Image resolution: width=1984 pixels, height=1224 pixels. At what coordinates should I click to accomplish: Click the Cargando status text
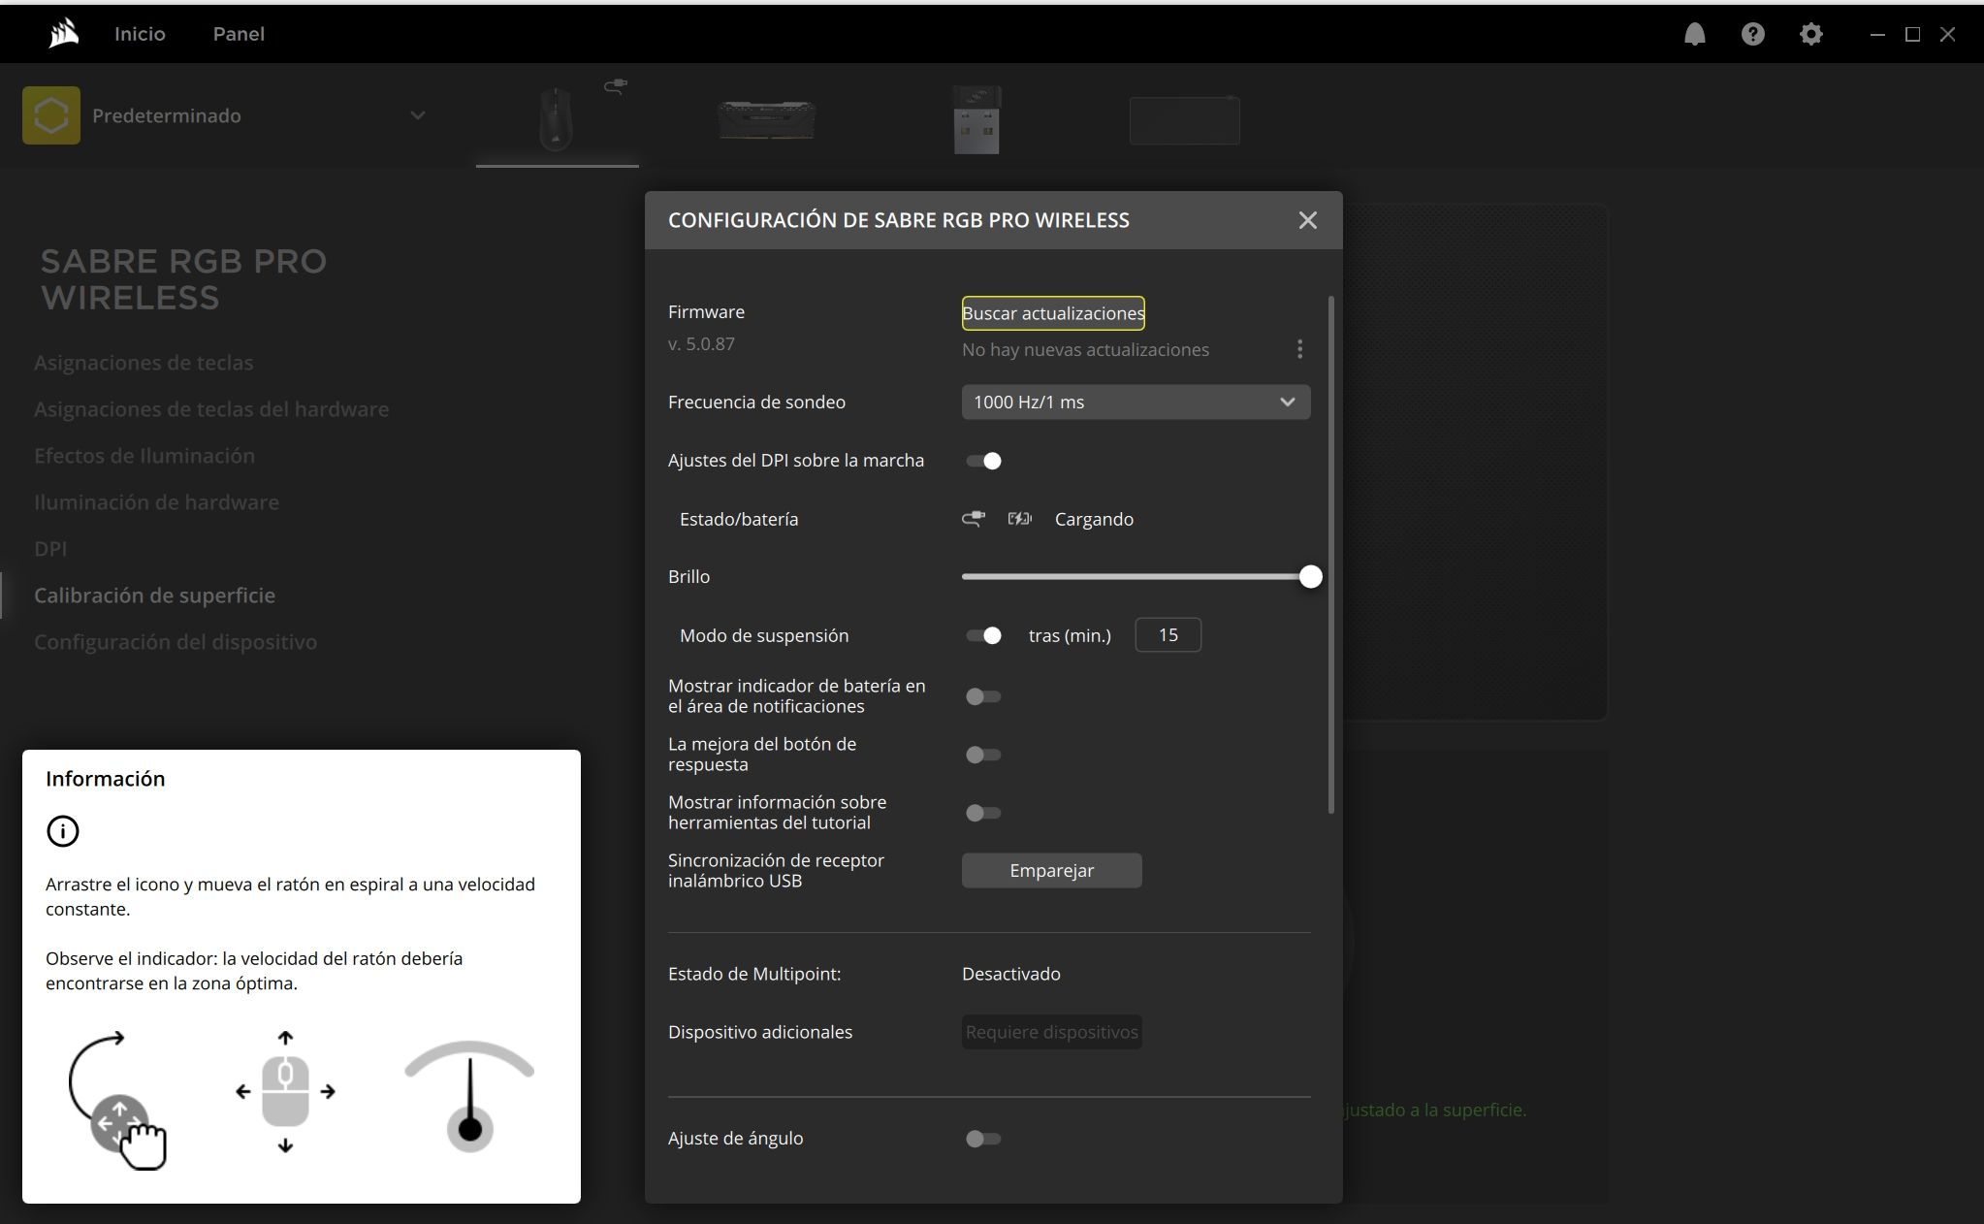(1094, 519)
